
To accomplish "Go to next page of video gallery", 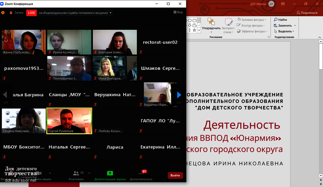I will (x=179, y=95).
